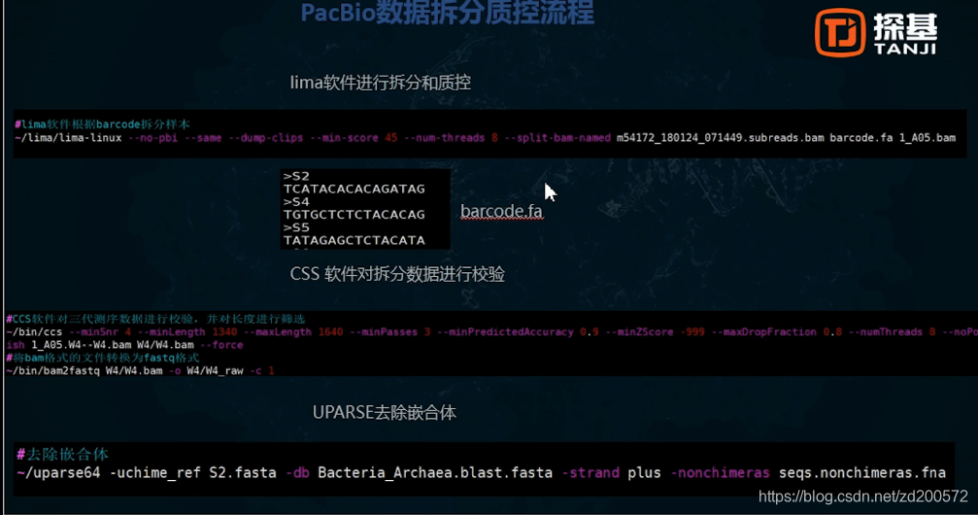Viewport: 978px width, 515px height.
Task: Click the '--min-score' option
Action: pos(344,137)
